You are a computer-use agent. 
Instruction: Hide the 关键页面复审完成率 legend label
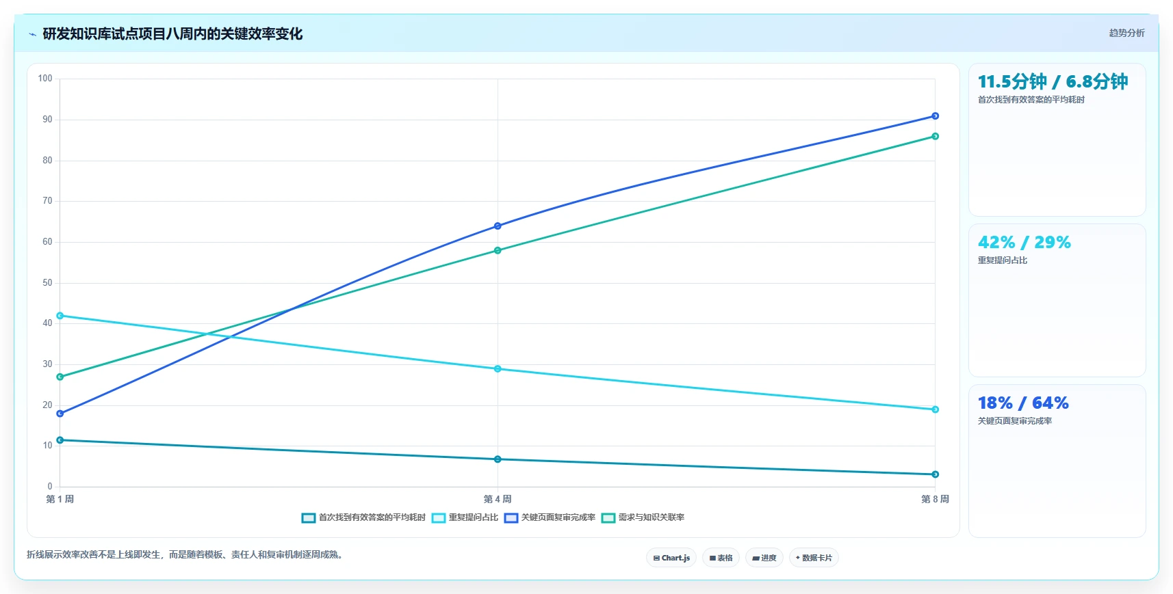point(558,517)
